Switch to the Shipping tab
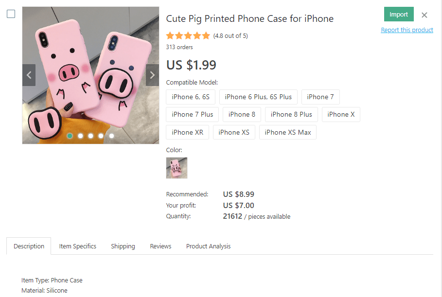The width and height of the screenshot is (442, 297). [123, 246]
